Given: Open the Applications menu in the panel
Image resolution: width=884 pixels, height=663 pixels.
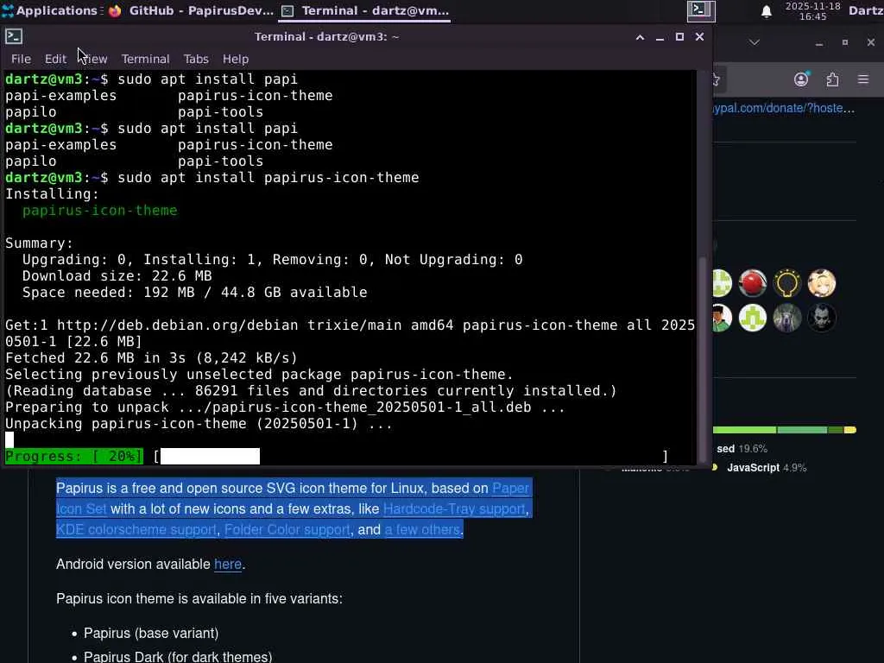Looking at the screenshot, I should click(49, 10).
